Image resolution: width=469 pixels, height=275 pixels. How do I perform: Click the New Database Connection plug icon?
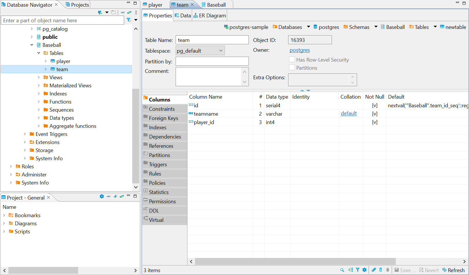[100, 12]
